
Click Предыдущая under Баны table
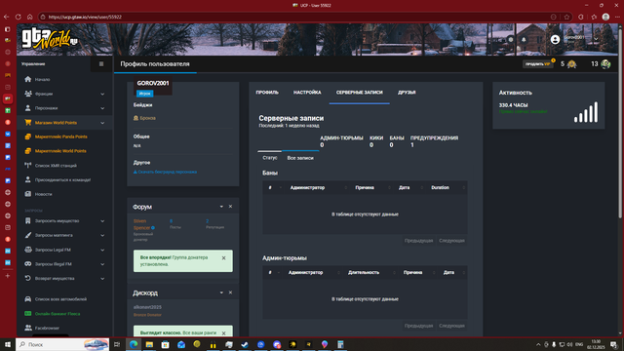pyautogui.click(x=418, y=241)
